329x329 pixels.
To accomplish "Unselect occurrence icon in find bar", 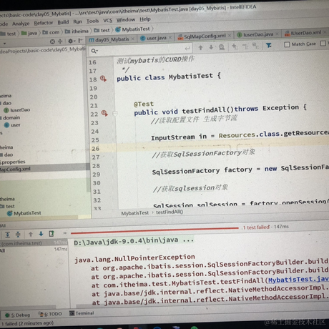I will point(245,46).
